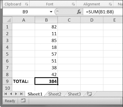Click the next sheet arrow
Screen dimensions: 123x107
tap(16, 94)
